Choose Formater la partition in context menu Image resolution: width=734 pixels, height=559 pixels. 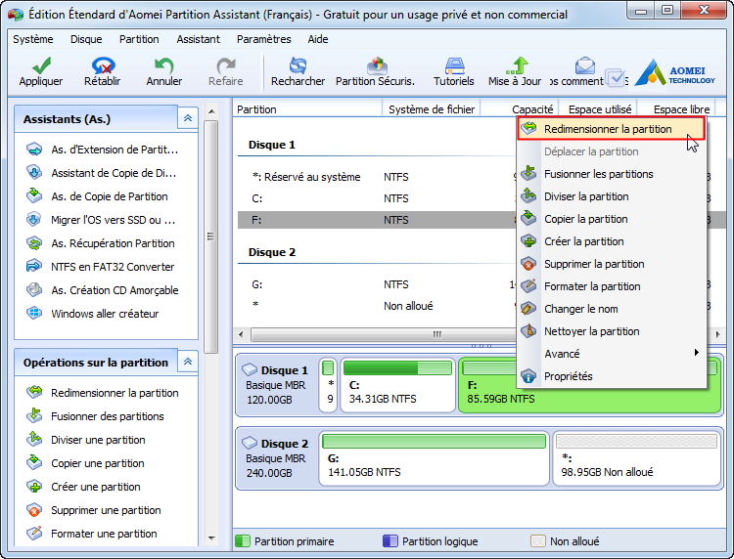click(611, 286)
